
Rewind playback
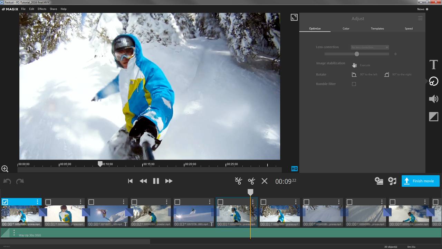pyautogui.click(x=143, y=181)
